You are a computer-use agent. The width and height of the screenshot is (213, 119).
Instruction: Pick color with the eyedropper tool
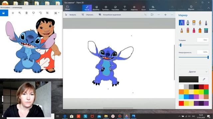coord(204,79)
